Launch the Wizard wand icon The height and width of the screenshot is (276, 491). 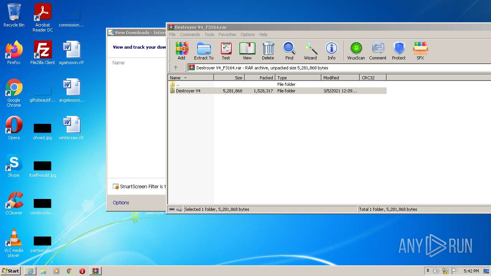(x=310, y=51)
